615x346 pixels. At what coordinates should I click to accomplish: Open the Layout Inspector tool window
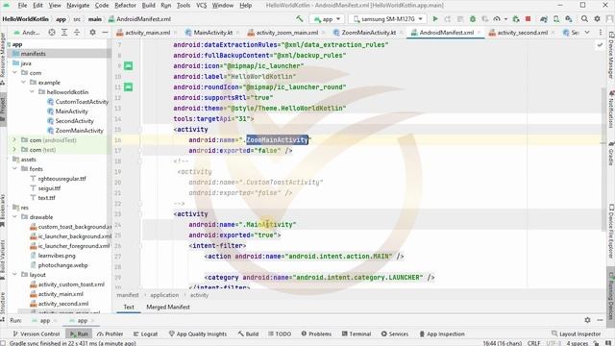(x=576, y=334)
